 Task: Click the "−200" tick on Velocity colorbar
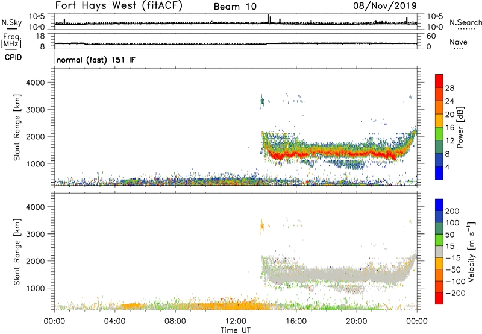click(x=455, y=293)
